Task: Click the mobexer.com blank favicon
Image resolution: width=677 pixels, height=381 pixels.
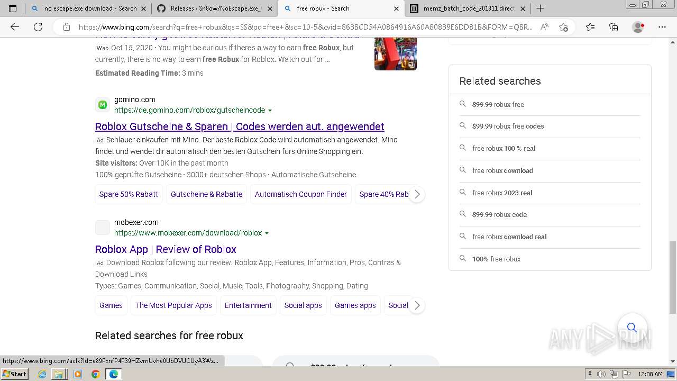Action: pyautogui.click(x=103, y=228)
